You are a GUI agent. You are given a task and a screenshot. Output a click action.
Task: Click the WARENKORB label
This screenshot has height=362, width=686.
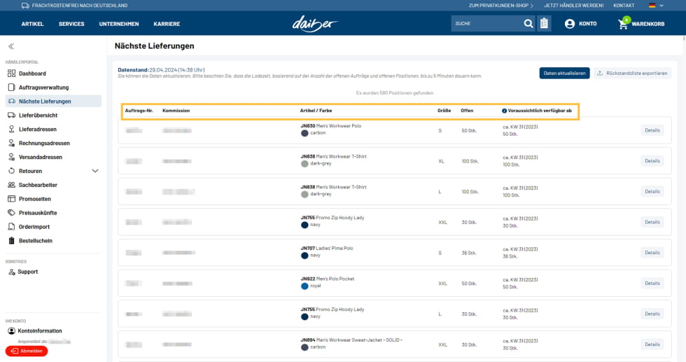(x=648, y=24)
